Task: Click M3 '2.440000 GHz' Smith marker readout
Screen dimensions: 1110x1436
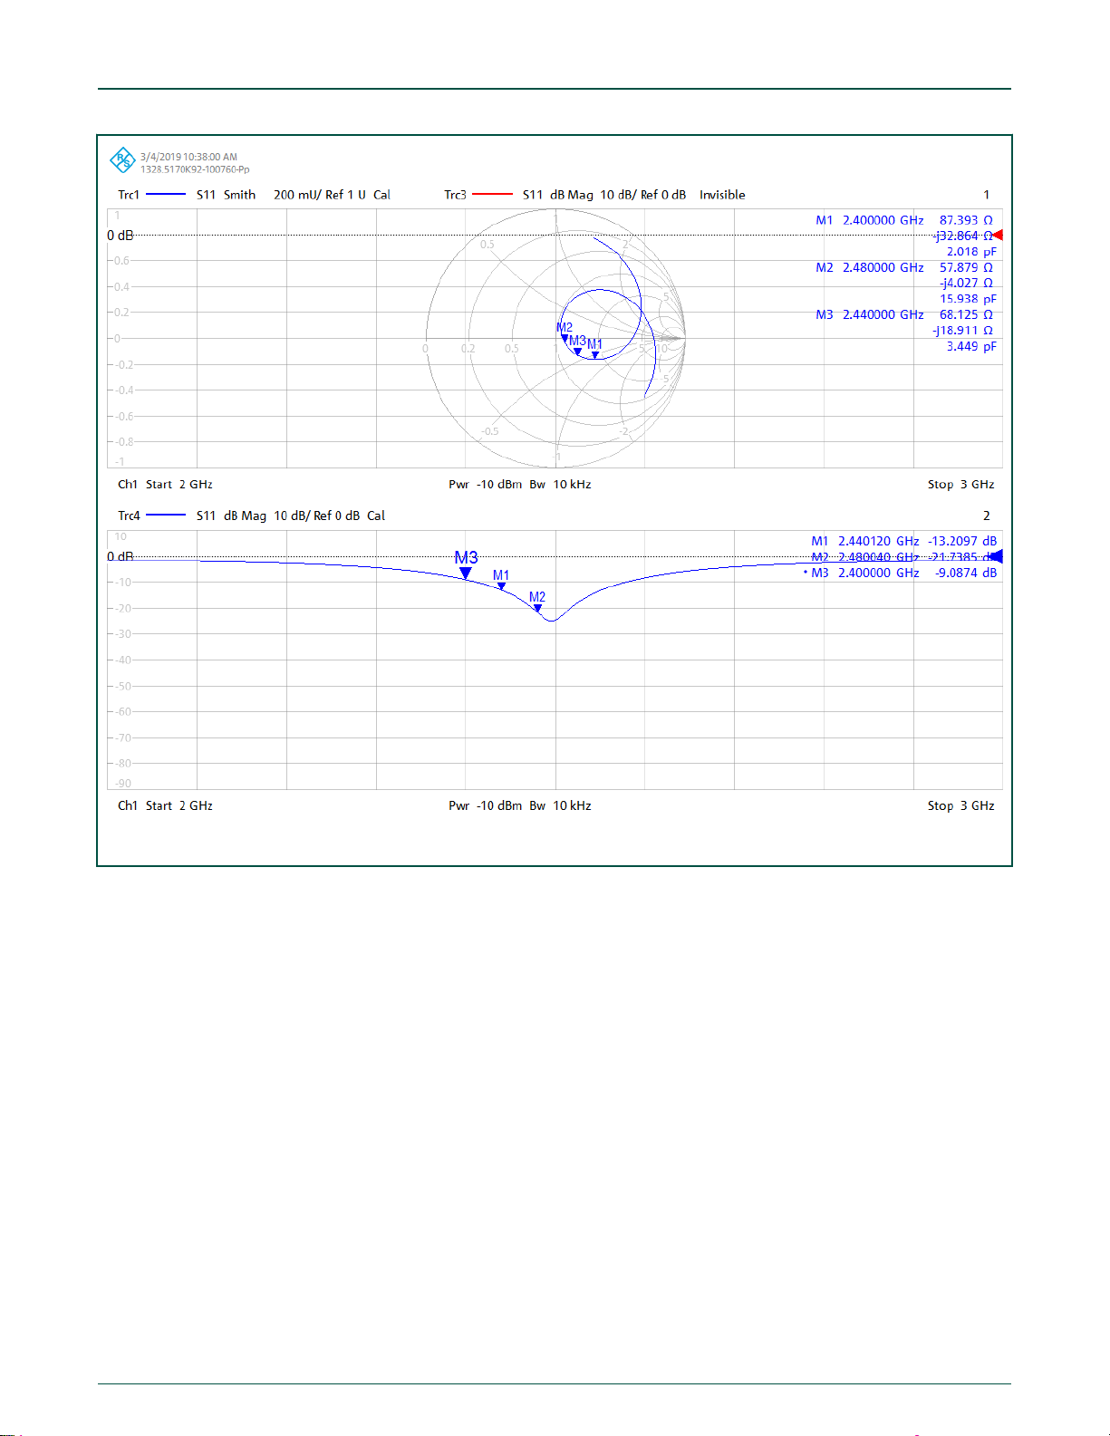Action: point(883,314)
